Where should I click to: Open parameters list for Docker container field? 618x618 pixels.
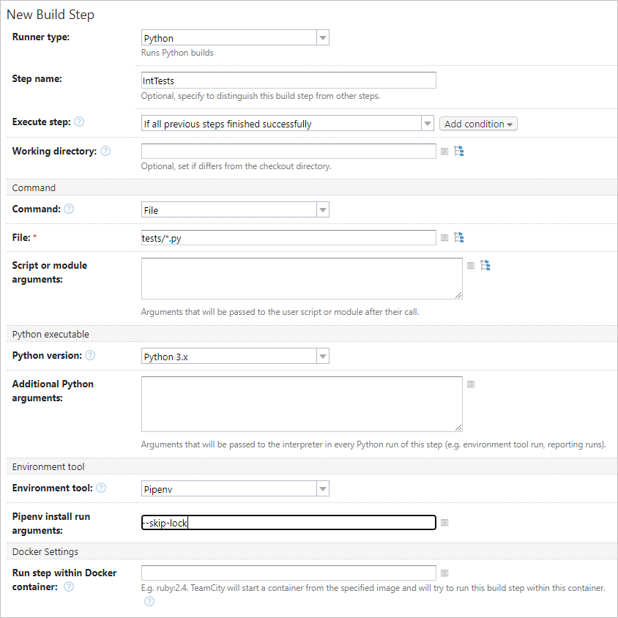(x=444, y=573)
